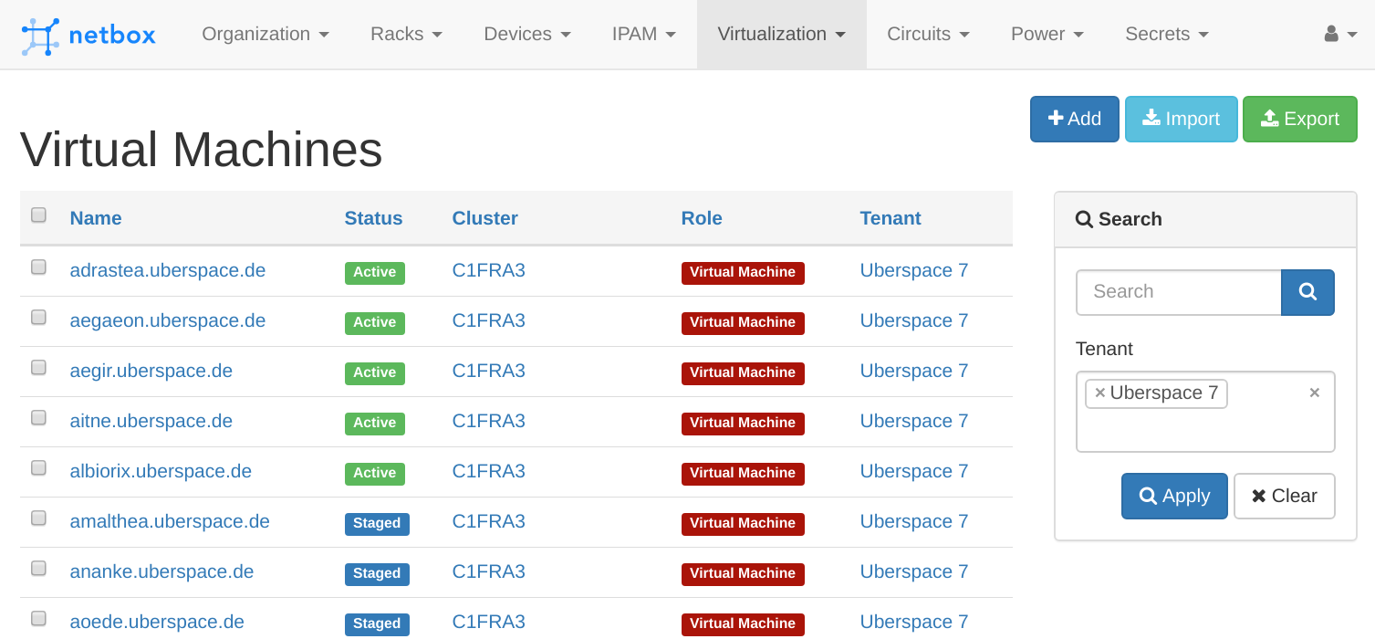The image size is (1375, 639).
Task: Click Virtual Machine role badge in albiorix row
Action: click(x=743, y=473)
